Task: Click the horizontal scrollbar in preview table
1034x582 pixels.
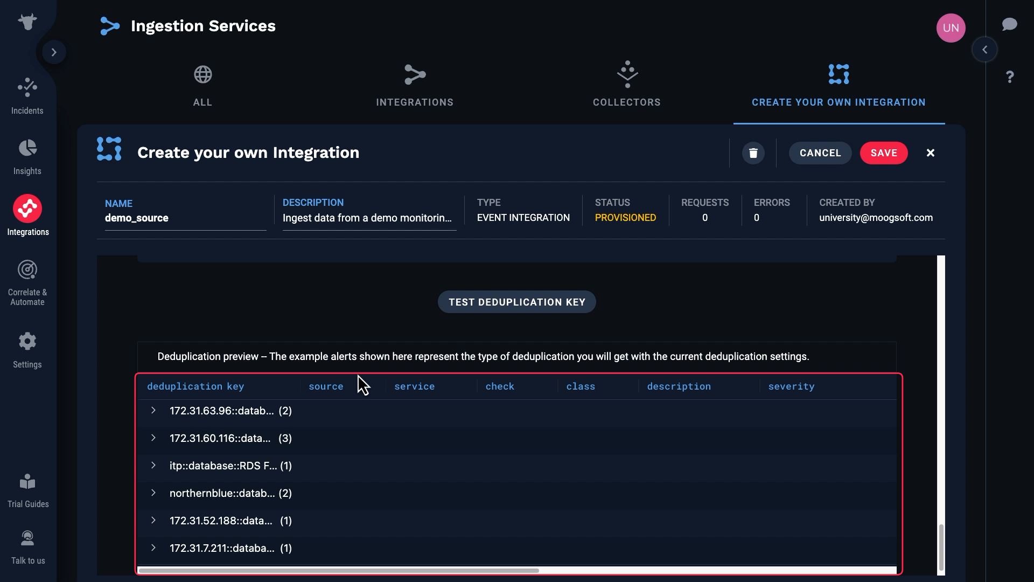Action: 338,570
